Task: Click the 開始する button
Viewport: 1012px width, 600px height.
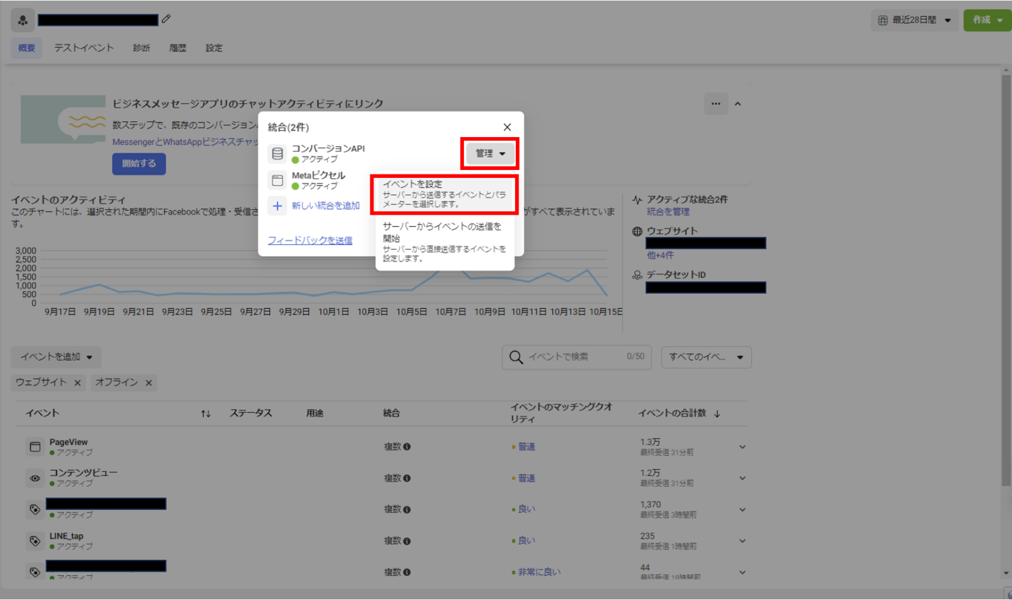Action: tap(138, 163)
